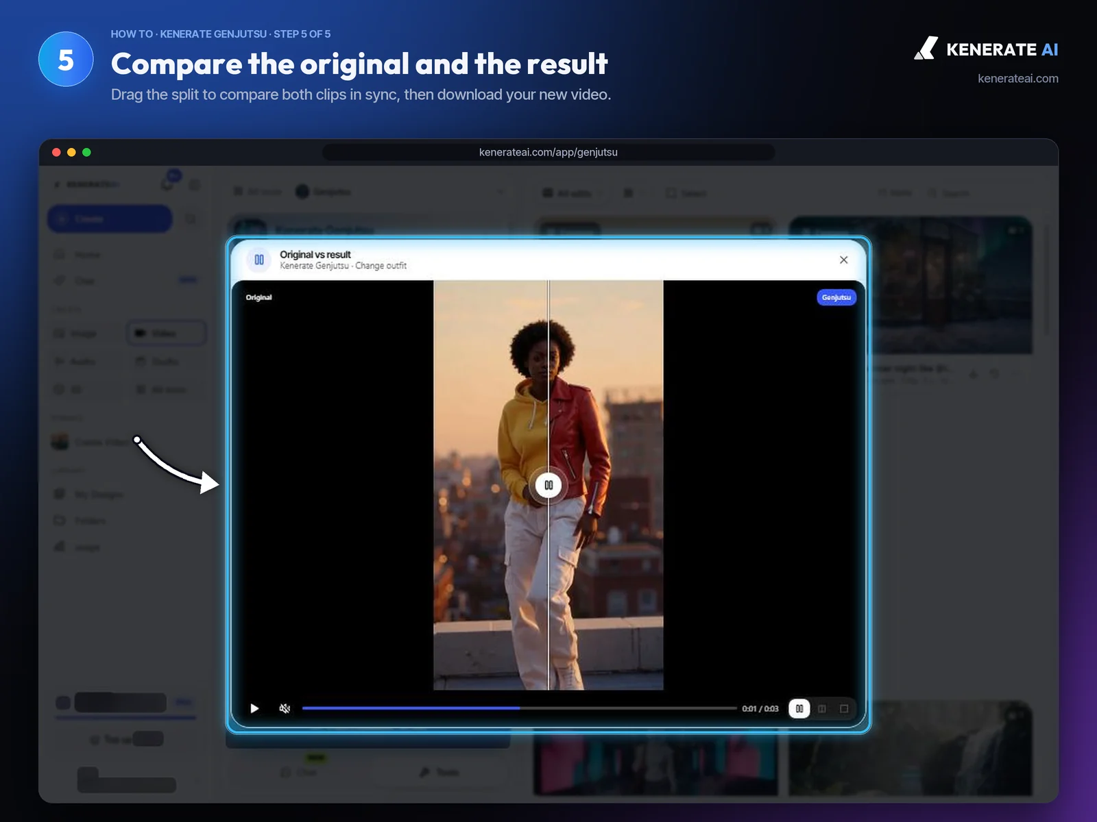Click the compare icon in dialog header

(x=259, y=260)
